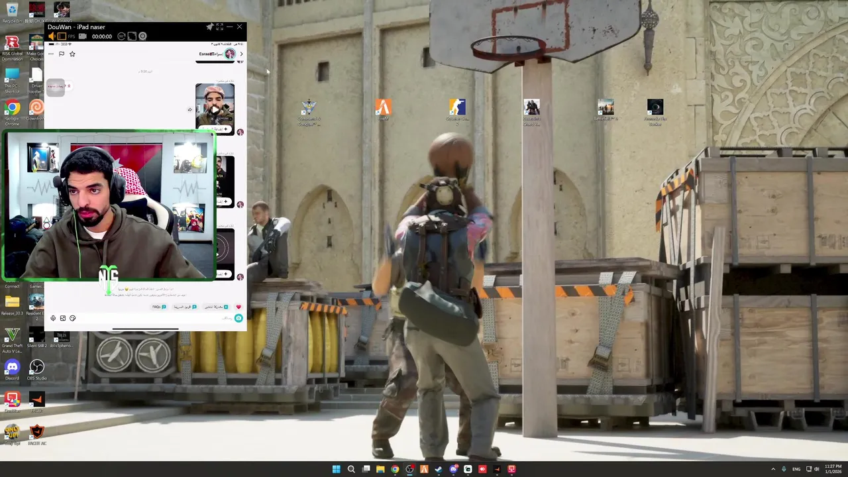Take screenshot with DouWan crop icon
The image size is (848, 477).
click(x=132, y=36)
